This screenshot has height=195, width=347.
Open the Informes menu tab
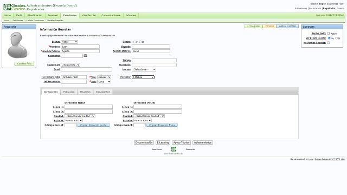(x=131, y=16)
